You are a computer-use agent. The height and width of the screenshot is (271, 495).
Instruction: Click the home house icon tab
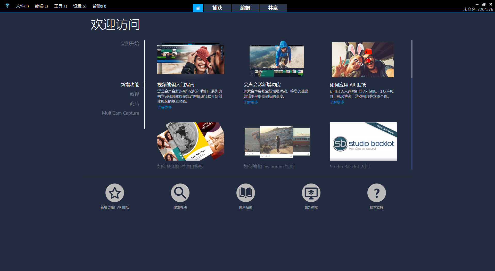(198, 8)
